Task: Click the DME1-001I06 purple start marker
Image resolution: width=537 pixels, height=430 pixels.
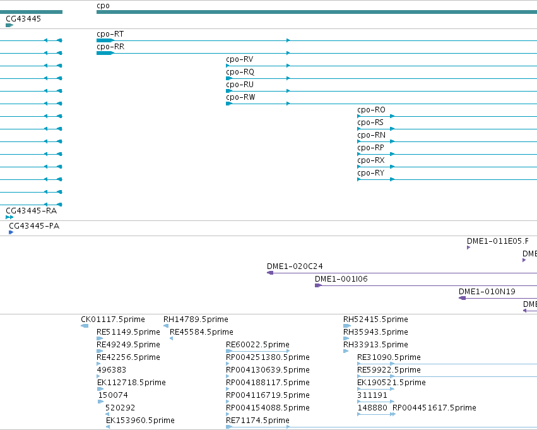Action: click(x=318, y=285)
